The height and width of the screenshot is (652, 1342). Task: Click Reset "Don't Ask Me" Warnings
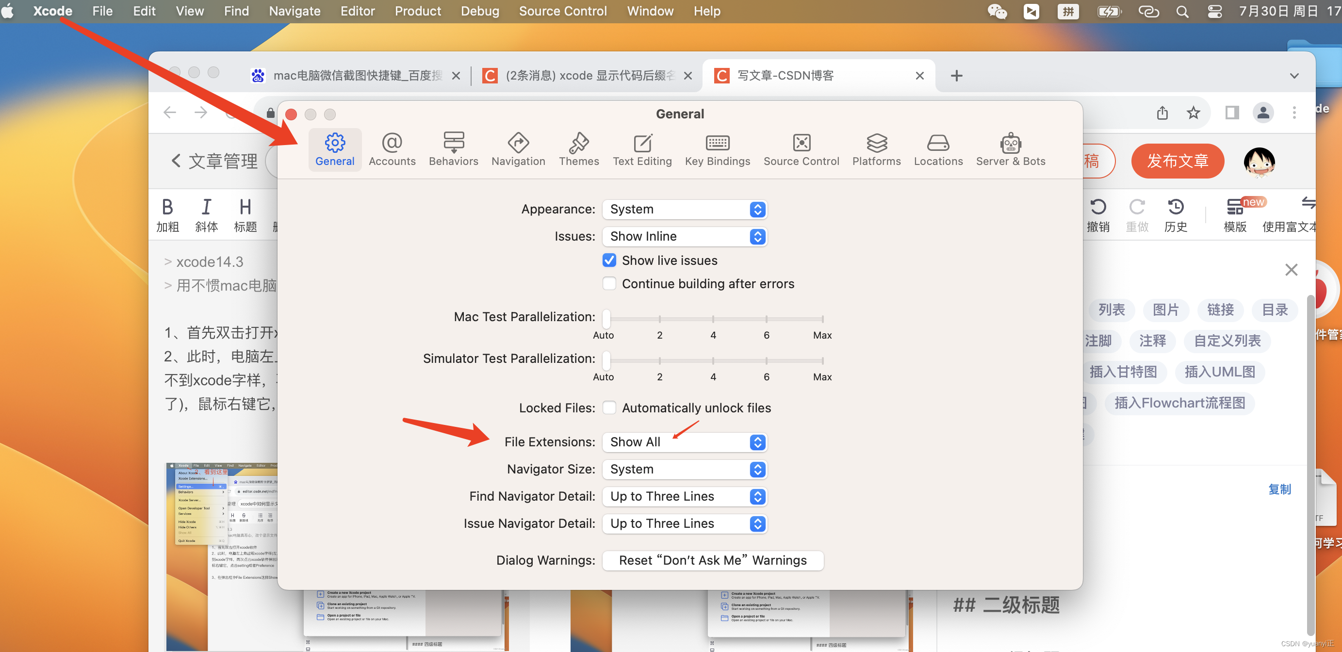click(x=712, y=560)
